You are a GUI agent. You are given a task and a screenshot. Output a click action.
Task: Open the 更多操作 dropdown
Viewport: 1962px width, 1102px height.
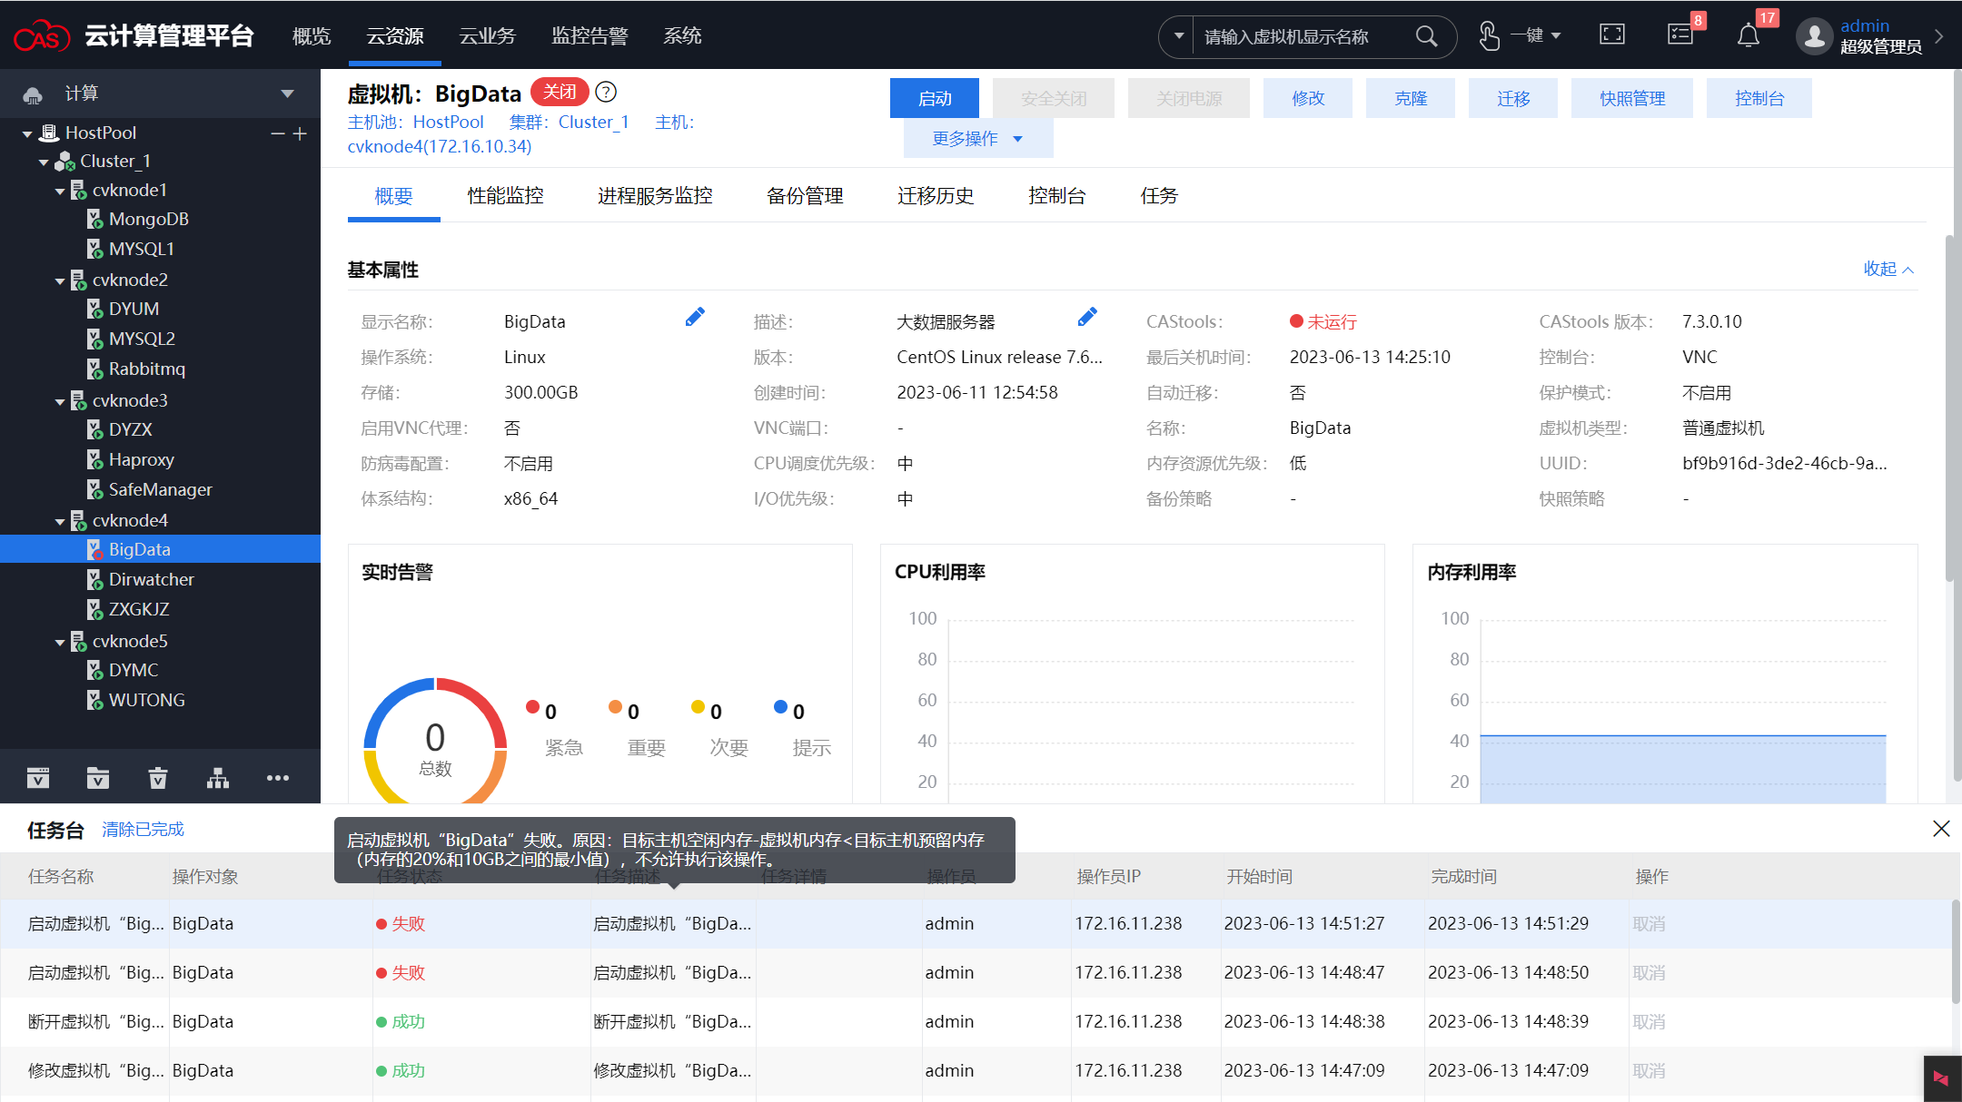tap(977, 139)
